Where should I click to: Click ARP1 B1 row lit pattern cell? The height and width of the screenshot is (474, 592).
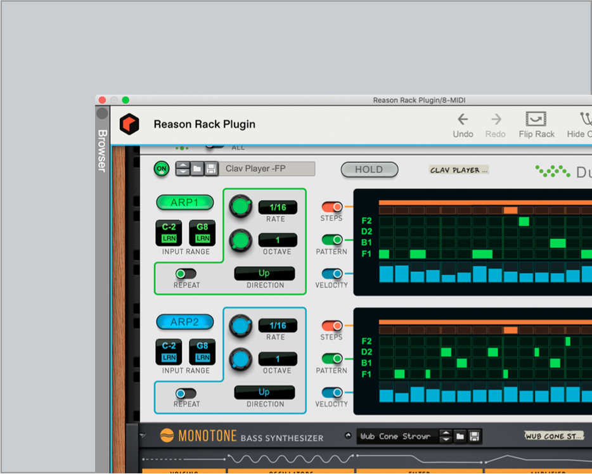[558, 243]
